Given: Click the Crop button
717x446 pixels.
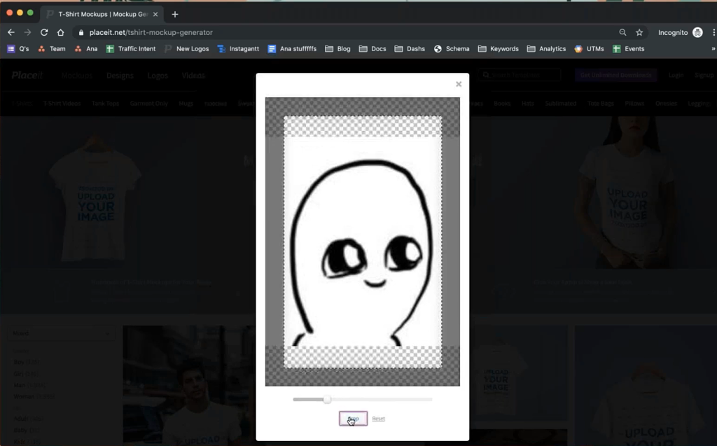Looking at the screenshot, I should point(352,418).
